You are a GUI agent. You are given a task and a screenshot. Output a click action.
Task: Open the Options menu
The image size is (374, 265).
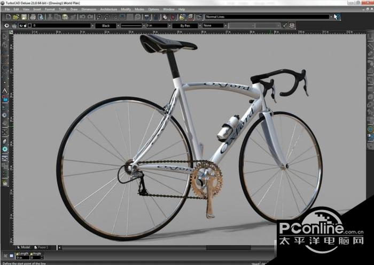point(154,9)
